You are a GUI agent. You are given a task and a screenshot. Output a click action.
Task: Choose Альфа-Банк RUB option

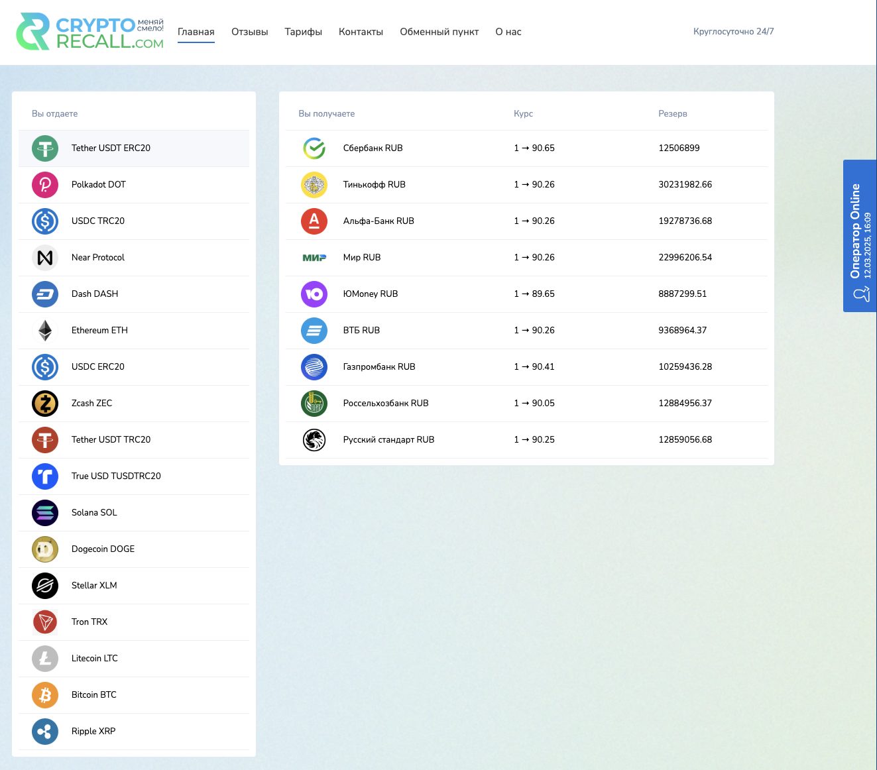click(x=527, y=221)
